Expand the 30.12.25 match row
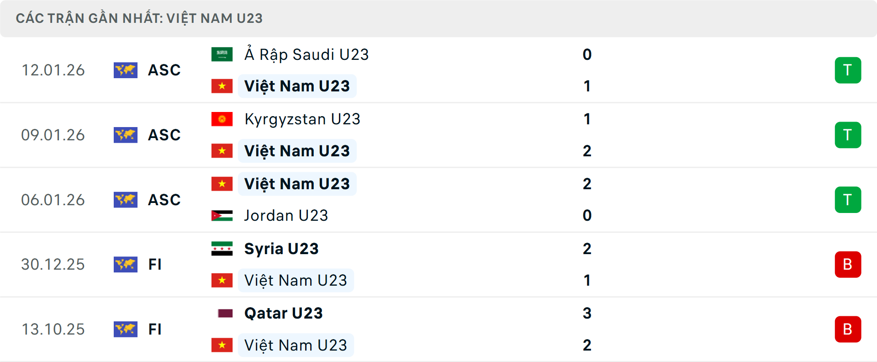877x362 pixels. tap(438, 264)
